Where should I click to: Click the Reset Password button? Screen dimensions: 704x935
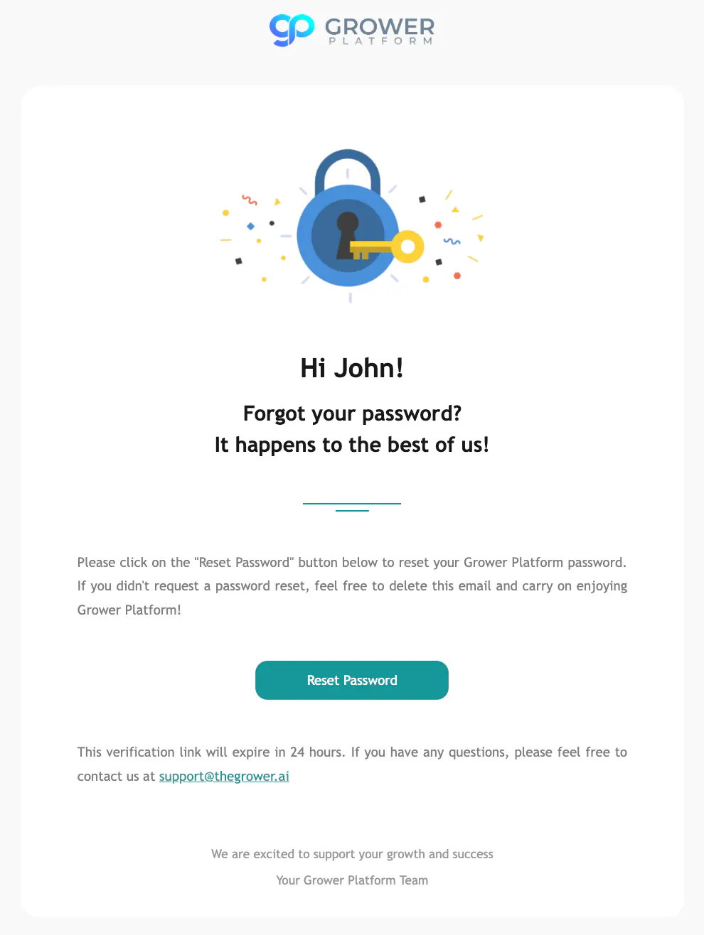point(352,680)
